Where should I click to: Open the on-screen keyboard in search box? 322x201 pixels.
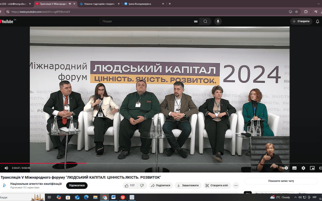coord(196,21)
